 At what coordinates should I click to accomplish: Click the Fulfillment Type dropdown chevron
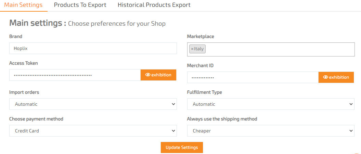click(x=351, y=104)
